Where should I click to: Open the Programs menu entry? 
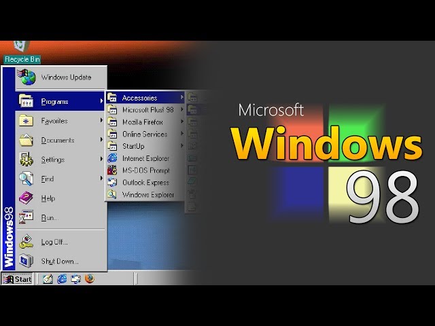click(60, 101)
